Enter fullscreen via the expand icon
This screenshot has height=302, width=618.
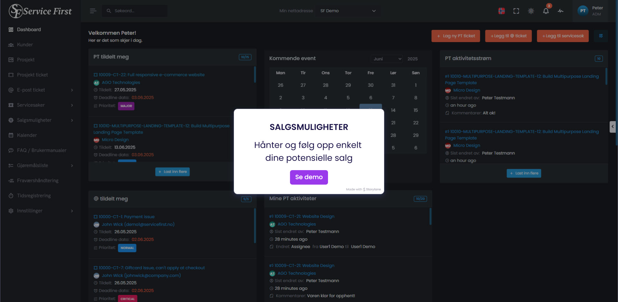[x=516, y=11]
